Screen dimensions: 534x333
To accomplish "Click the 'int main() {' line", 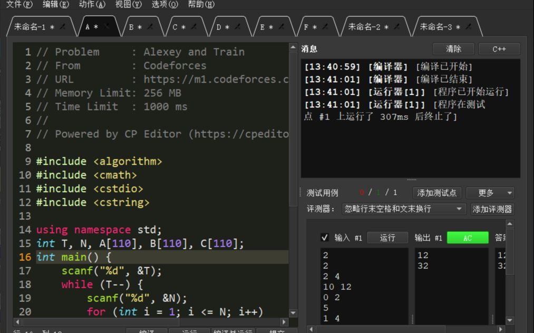I will tap(74, 257).
